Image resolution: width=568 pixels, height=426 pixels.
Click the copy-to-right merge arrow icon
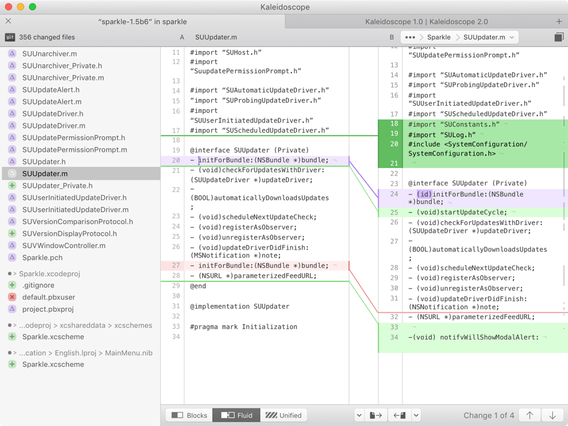tap(376, 415)
